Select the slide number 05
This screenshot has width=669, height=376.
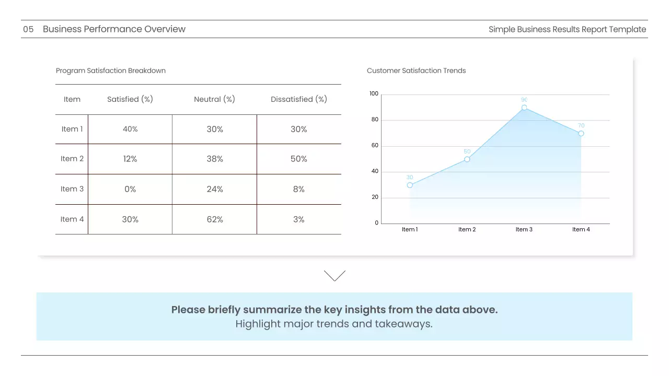28,29
